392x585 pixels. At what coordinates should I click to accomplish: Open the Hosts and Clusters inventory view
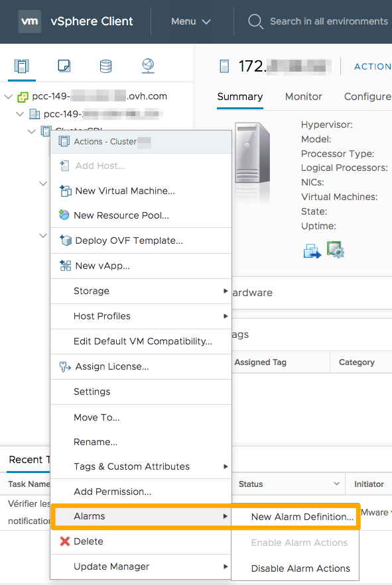(22, 66)
